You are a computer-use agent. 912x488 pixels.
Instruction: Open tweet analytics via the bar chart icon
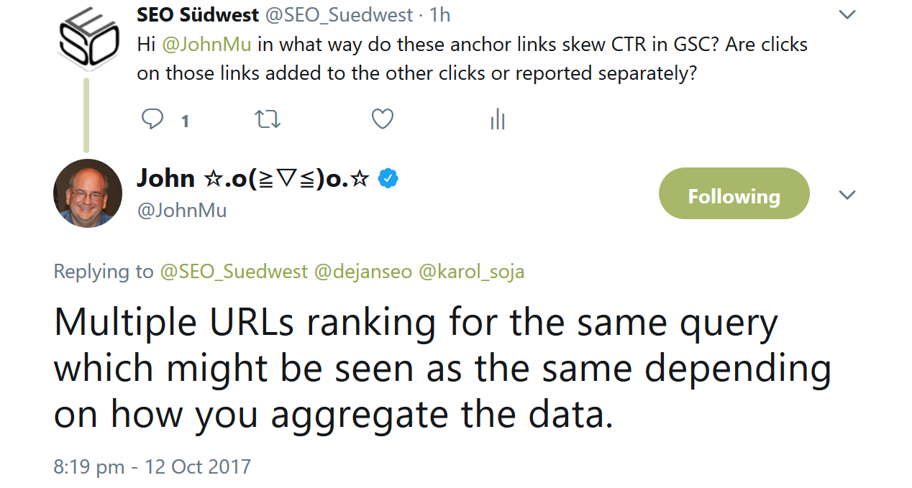pyautogui.click(x=497, y=119)
